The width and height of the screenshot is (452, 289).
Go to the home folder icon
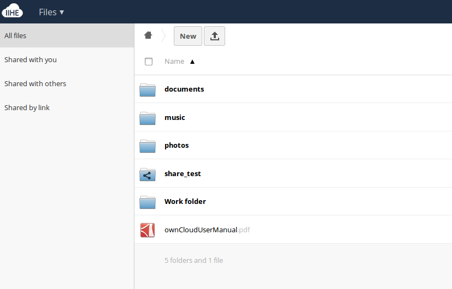pyautogui.click(x=148, y=35)
